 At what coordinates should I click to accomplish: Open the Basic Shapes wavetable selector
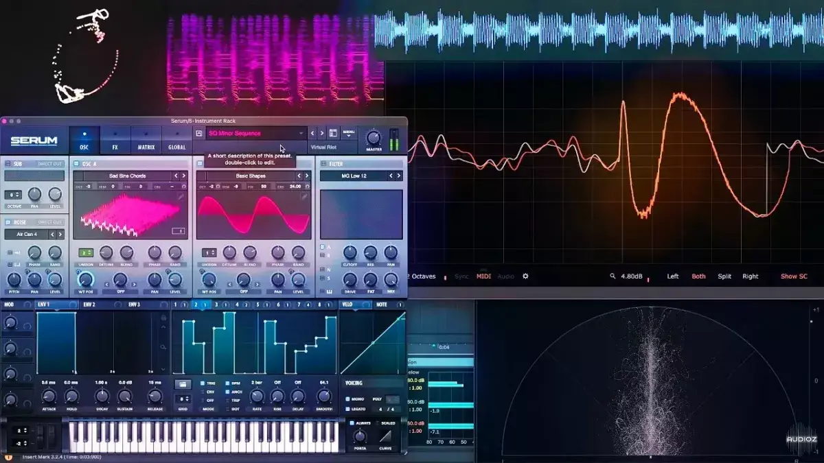(x=251, y=176)
